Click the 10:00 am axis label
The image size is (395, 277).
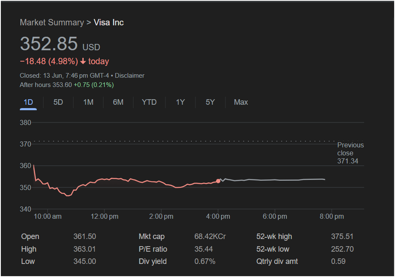[x=48, y=217]
